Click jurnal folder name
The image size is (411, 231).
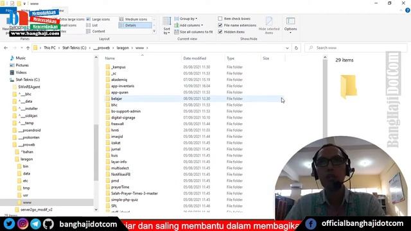pyautogui.click(x=116, y=149)
